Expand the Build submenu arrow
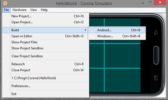 click(85, 30)
